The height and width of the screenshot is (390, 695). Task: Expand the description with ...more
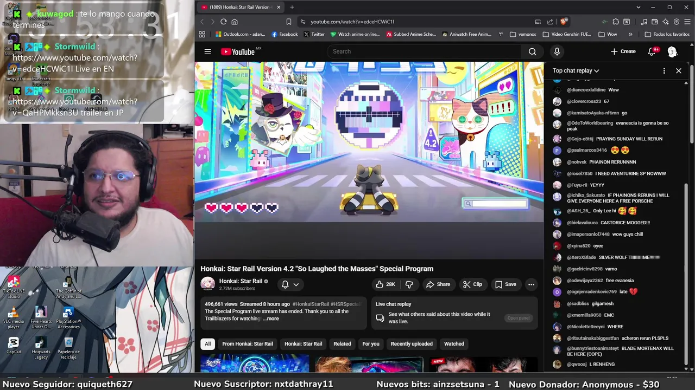(270, 318)
